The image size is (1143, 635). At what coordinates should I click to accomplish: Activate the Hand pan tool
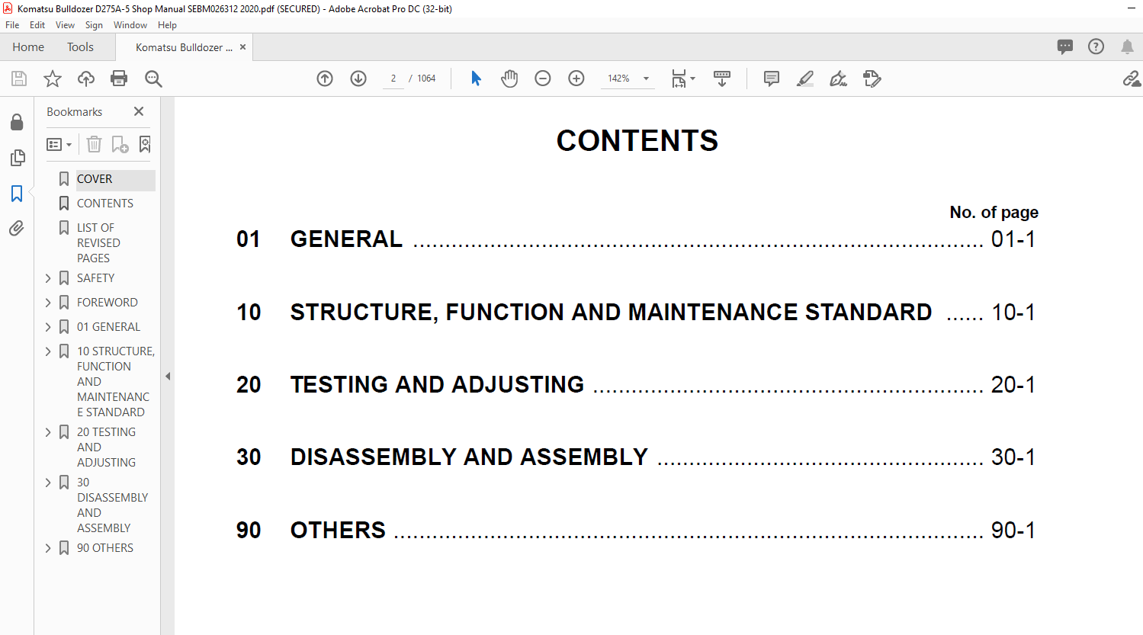[509, 79]
